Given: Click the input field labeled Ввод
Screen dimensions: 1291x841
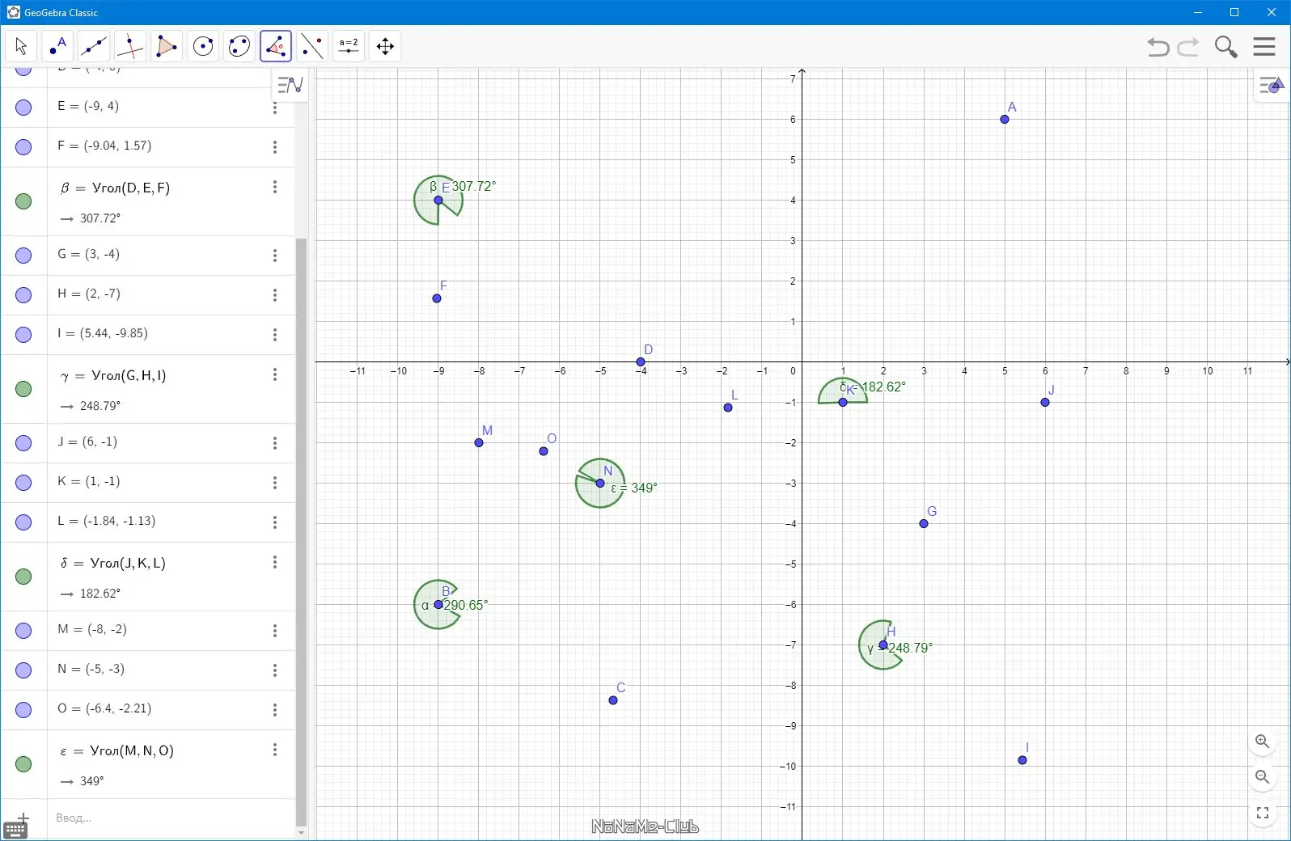Looking at the screenshot, I should point(170,818).
